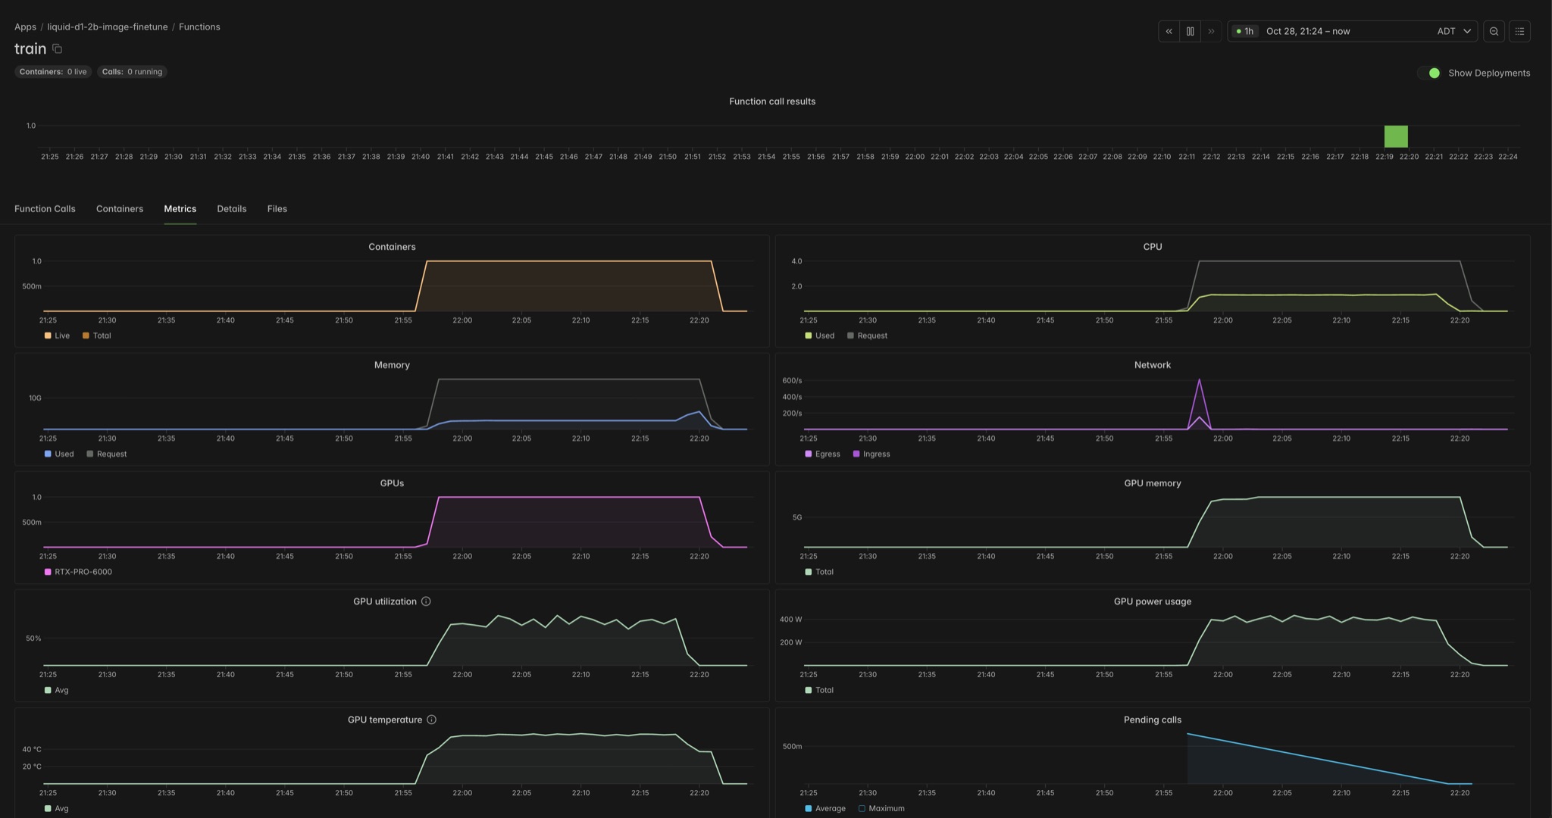Click the Containers: 0 live badge
Image resolution: width=1552 pixels, height=818 pixels.
(x=53, y=72)
